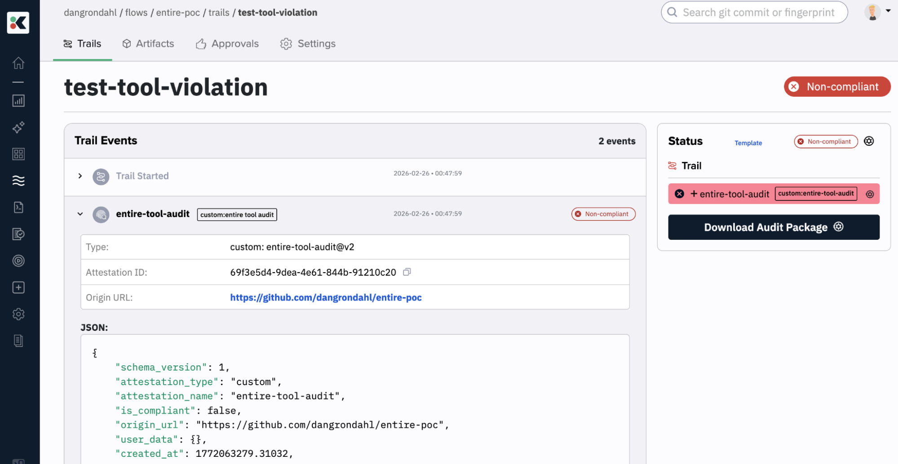Switch to the Artifacts tab

click(x=148, y=44)
